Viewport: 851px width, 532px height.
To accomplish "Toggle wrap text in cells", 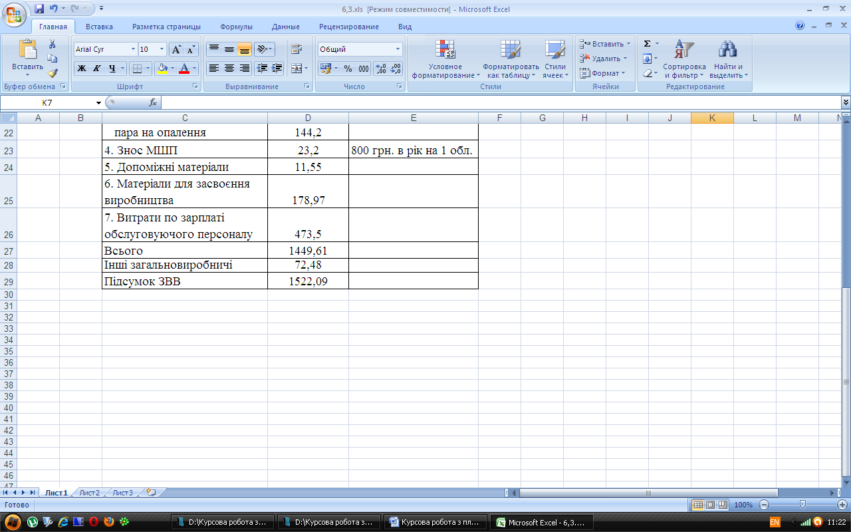I will (x=297, y=49).
